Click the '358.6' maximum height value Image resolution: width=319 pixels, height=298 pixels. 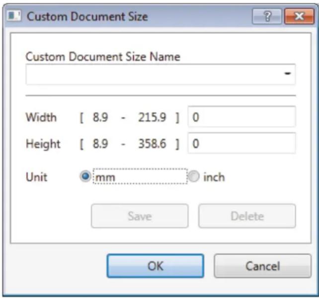[x=152, y=144]
